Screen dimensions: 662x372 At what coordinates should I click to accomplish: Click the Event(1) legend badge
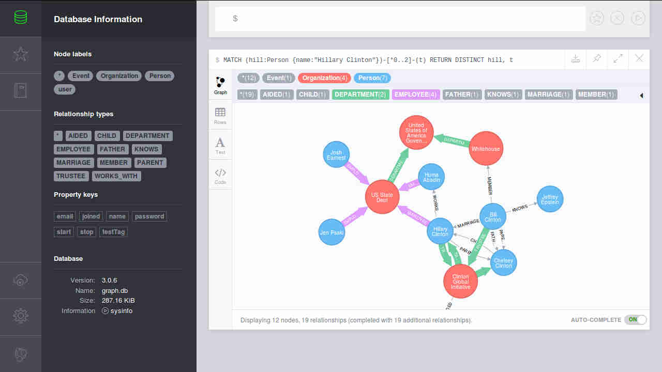(279, 78)
